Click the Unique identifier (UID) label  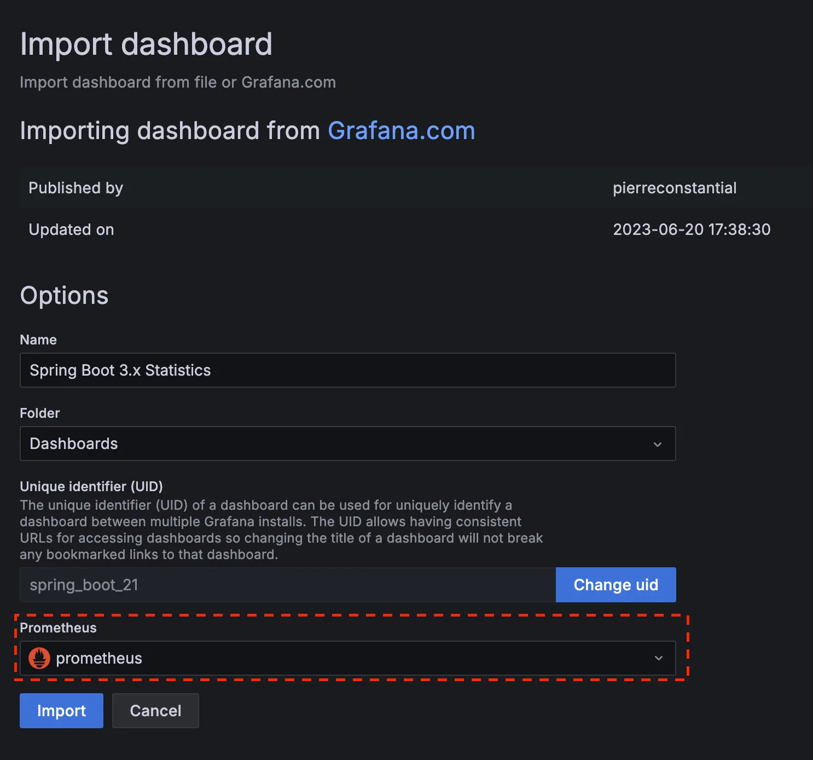pos(91,486)
